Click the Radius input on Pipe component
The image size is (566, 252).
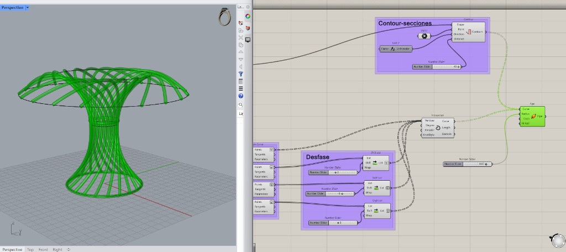525,114
